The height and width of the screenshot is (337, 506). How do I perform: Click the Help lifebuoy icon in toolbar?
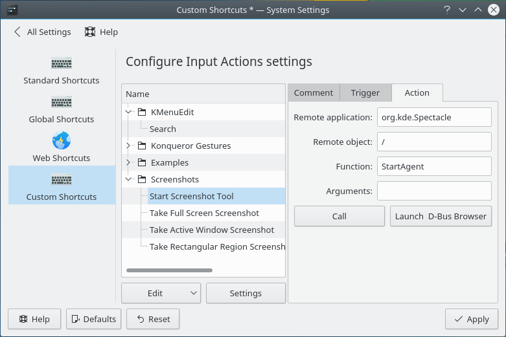click(x=90, y=32)
